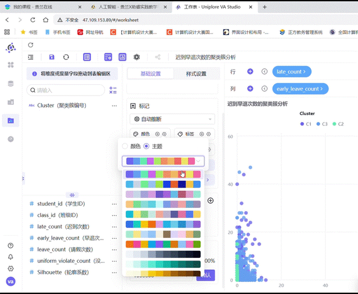Open the notifications bell icon
358x294 pixels.
click(x=10, y=257)
